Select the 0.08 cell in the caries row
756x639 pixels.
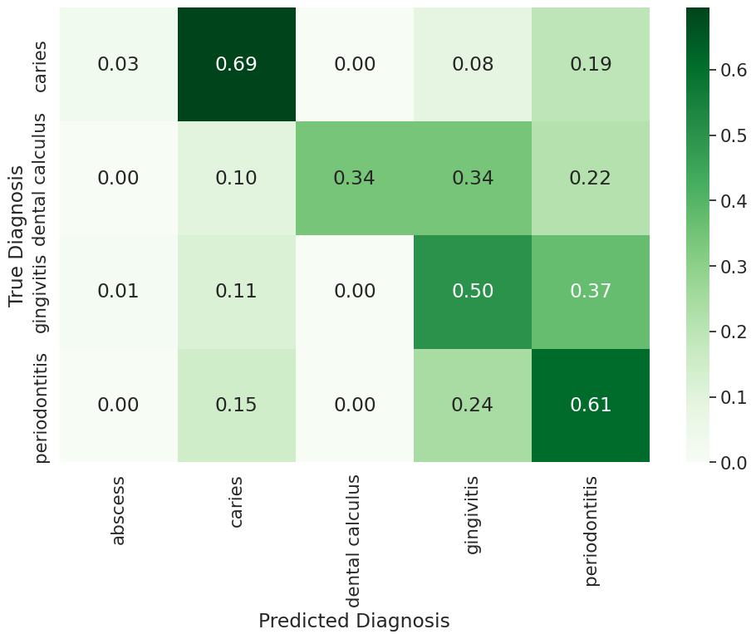[x=473, y=65]
